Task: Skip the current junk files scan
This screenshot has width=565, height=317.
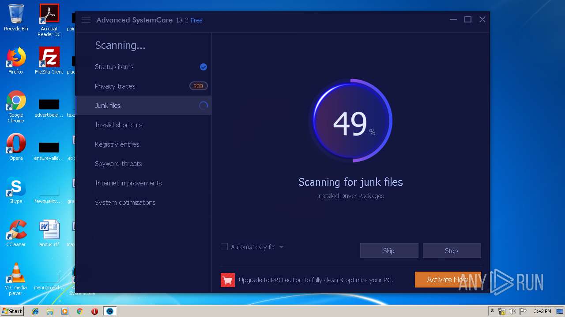Action: click(389, 251)
